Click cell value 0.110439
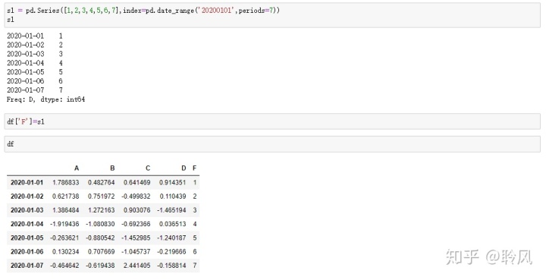 (x=173, y=197)
